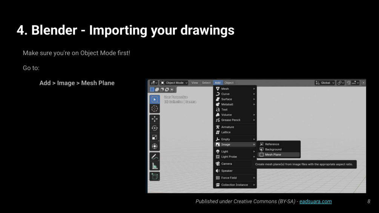The width and height of the screenshot is (379, 213).
Task: Expand the Surface submenu
Action: 235,99
